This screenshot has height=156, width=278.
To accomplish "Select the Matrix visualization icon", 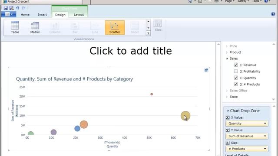I will click(35, 27).
